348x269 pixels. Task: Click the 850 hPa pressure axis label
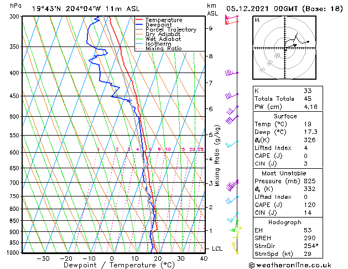[x=14, y=221]
